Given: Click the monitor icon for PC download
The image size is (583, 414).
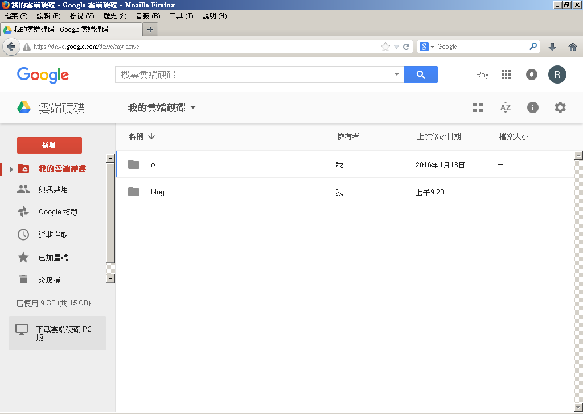Looking at the screenshot, I should 22,329.
